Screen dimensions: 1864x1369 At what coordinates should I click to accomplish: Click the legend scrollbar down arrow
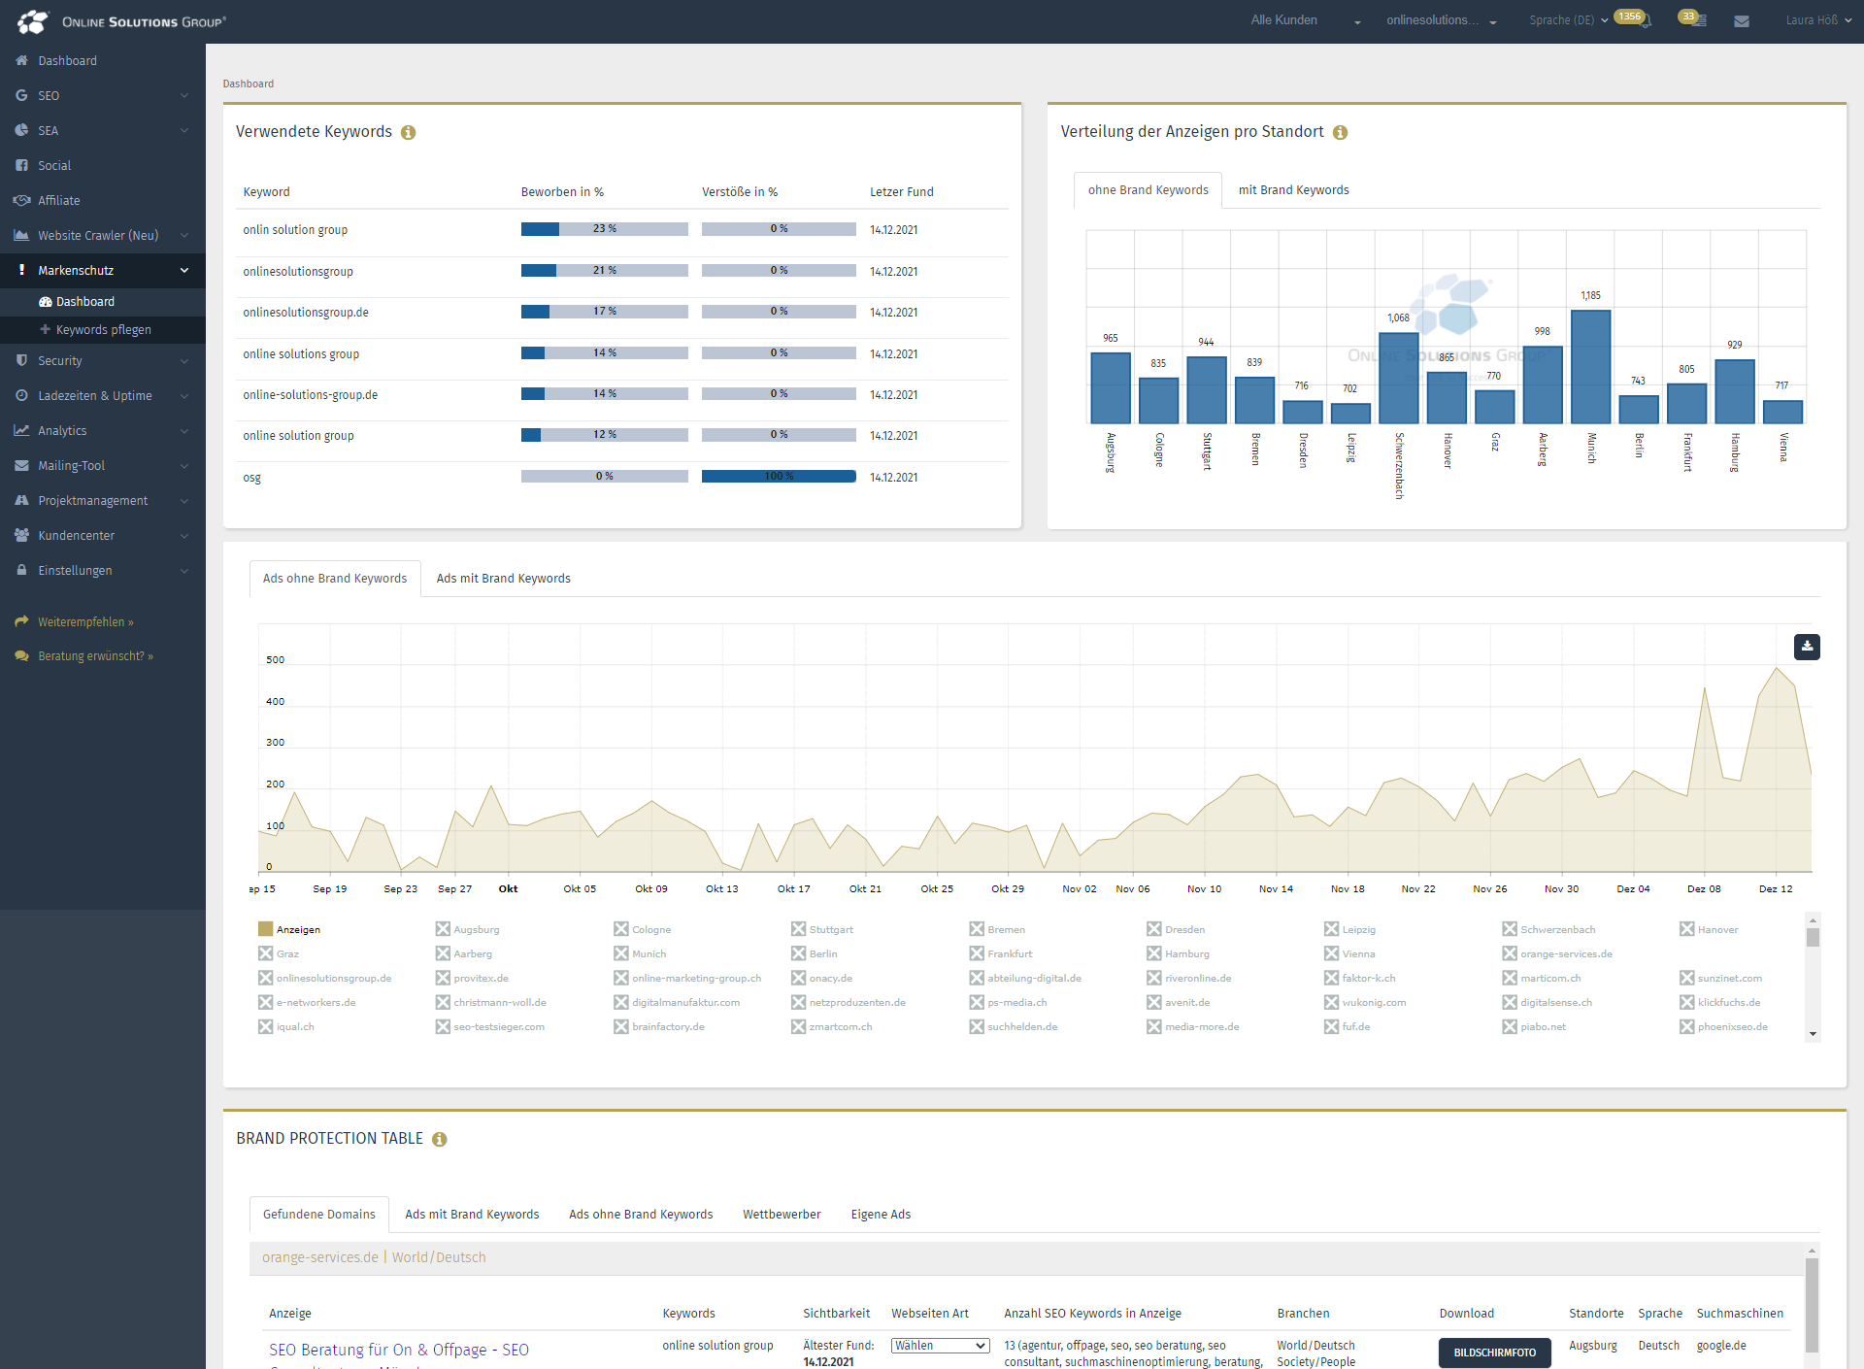[1813, 1034]
